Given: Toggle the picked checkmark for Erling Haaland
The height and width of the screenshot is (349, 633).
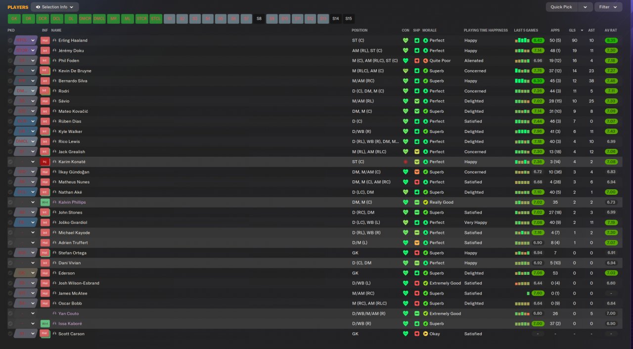Looking at the screenshot, I should (10, 41).
